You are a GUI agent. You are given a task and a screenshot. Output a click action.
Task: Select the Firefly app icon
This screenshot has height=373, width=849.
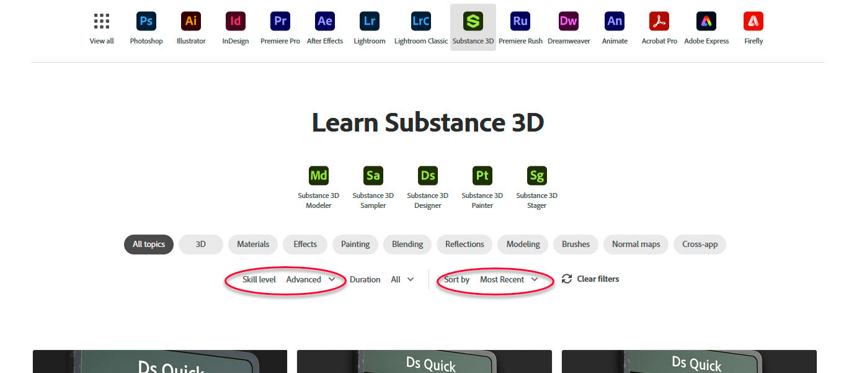(753, 20)
